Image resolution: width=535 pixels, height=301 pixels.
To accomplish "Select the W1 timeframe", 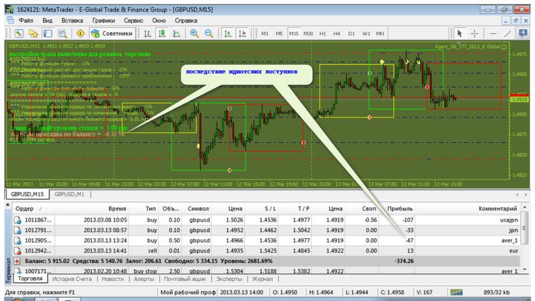I will click(x=366, y=34).
